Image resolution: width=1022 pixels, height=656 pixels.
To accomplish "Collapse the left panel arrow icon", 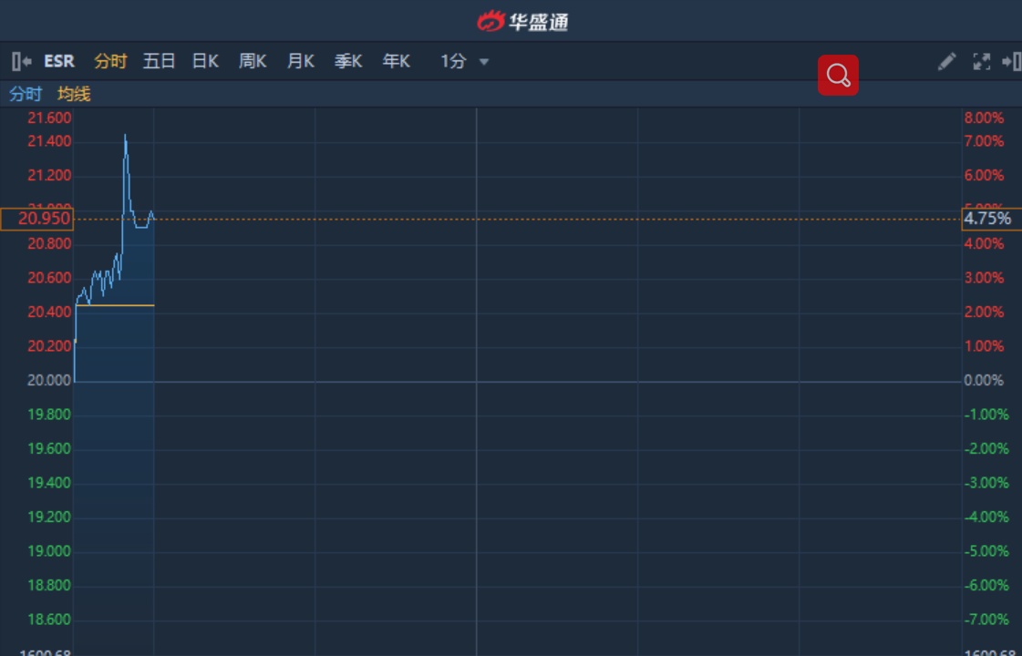I will pos(22,61).
